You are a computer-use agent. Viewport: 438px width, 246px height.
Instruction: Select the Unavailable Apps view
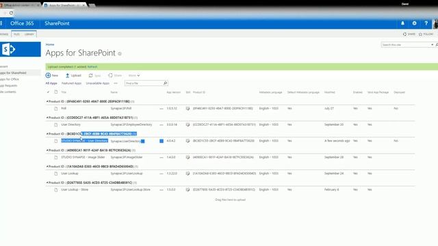coord(98,83)
